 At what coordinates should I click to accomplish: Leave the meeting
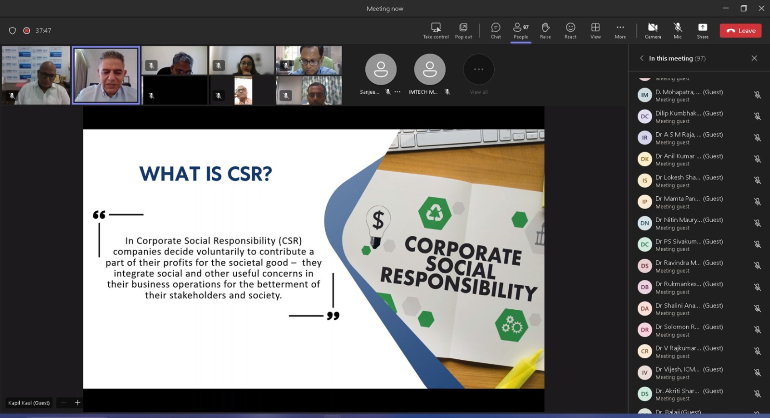tap(740, 31)
